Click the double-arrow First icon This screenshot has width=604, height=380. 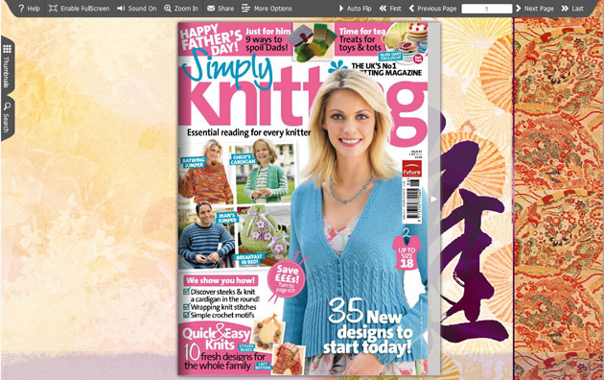pyautogui.click(x=383, y=8)
